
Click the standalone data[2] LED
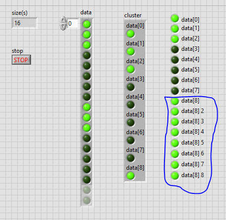[175, 39]
